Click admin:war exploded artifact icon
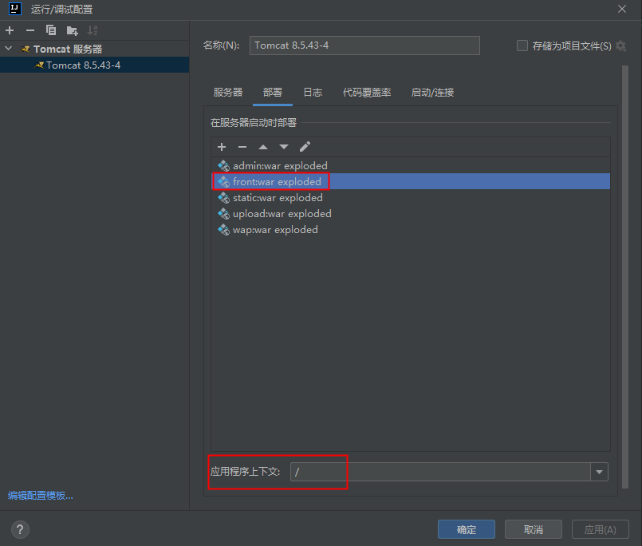 [223, 165]
